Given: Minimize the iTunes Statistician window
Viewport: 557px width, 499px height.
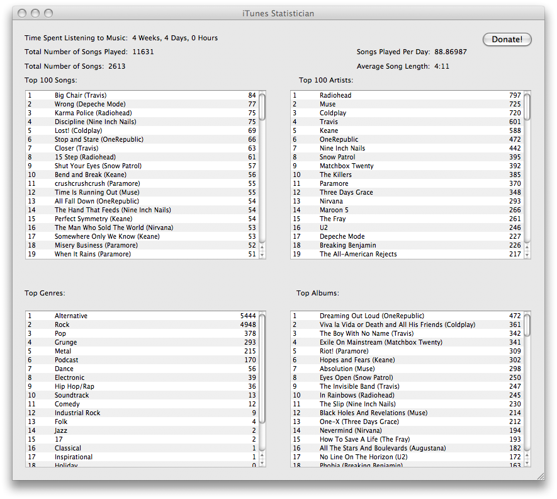Looking at the screenshot, I should (x=35, y=13).
